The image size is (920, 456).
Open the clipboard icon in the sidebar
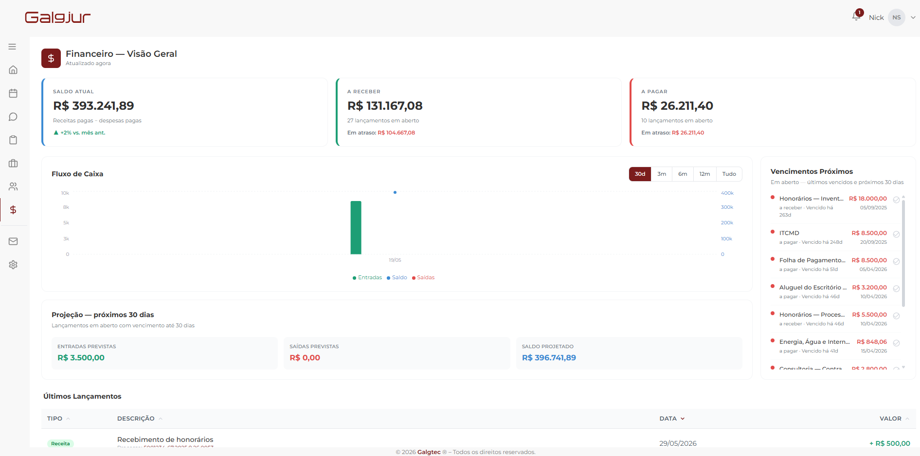click(x=13, y=140)
